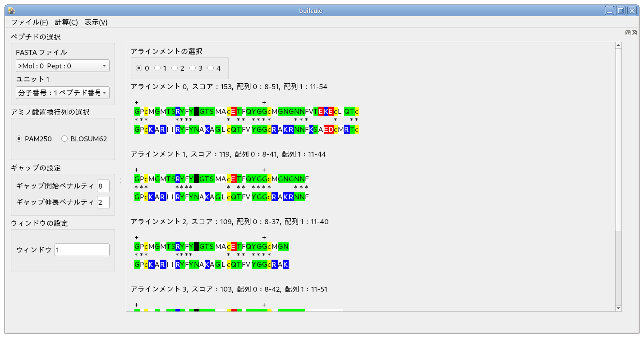Click the panel float icon

coord(628,33)
